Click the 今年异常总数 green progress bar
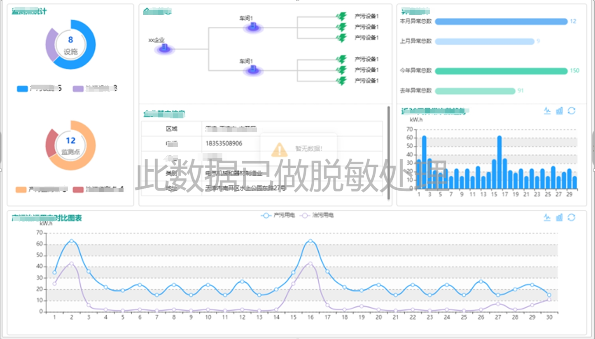Viewport: 595px width, 339px height. tap(501, 71)
